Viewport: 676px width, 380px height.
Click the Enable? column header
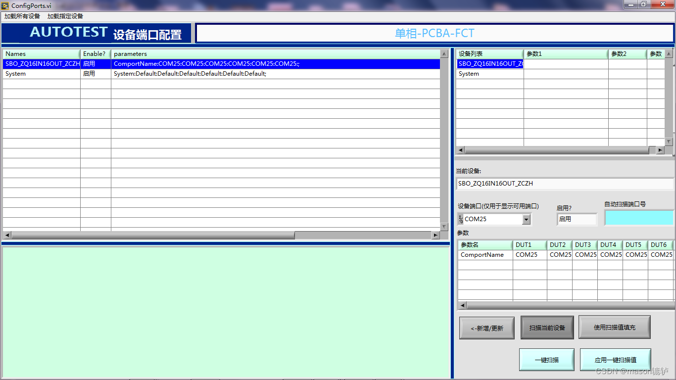point(96,54)
